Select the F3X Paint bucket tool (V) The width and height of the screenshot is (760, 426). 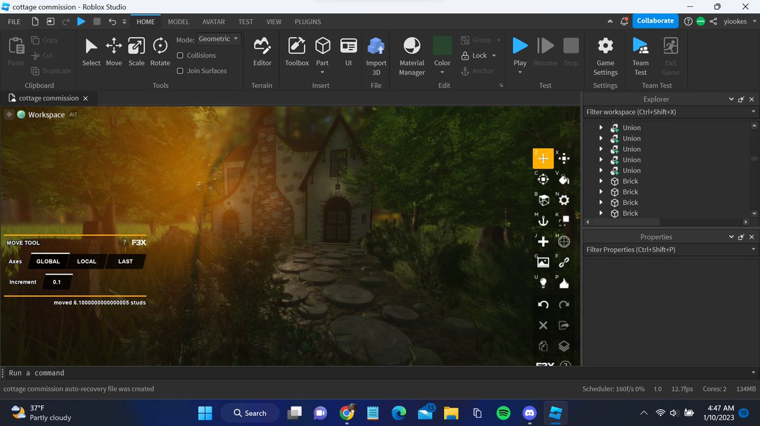tap(564, 180)
